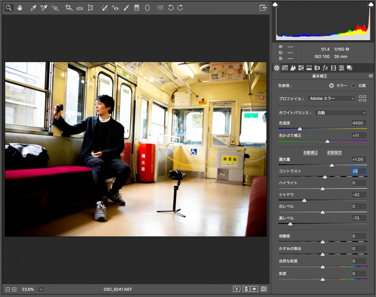Viewport: 376px width, 297px height.
Task: Open the fx Effects panel tab
Action: 325,68
